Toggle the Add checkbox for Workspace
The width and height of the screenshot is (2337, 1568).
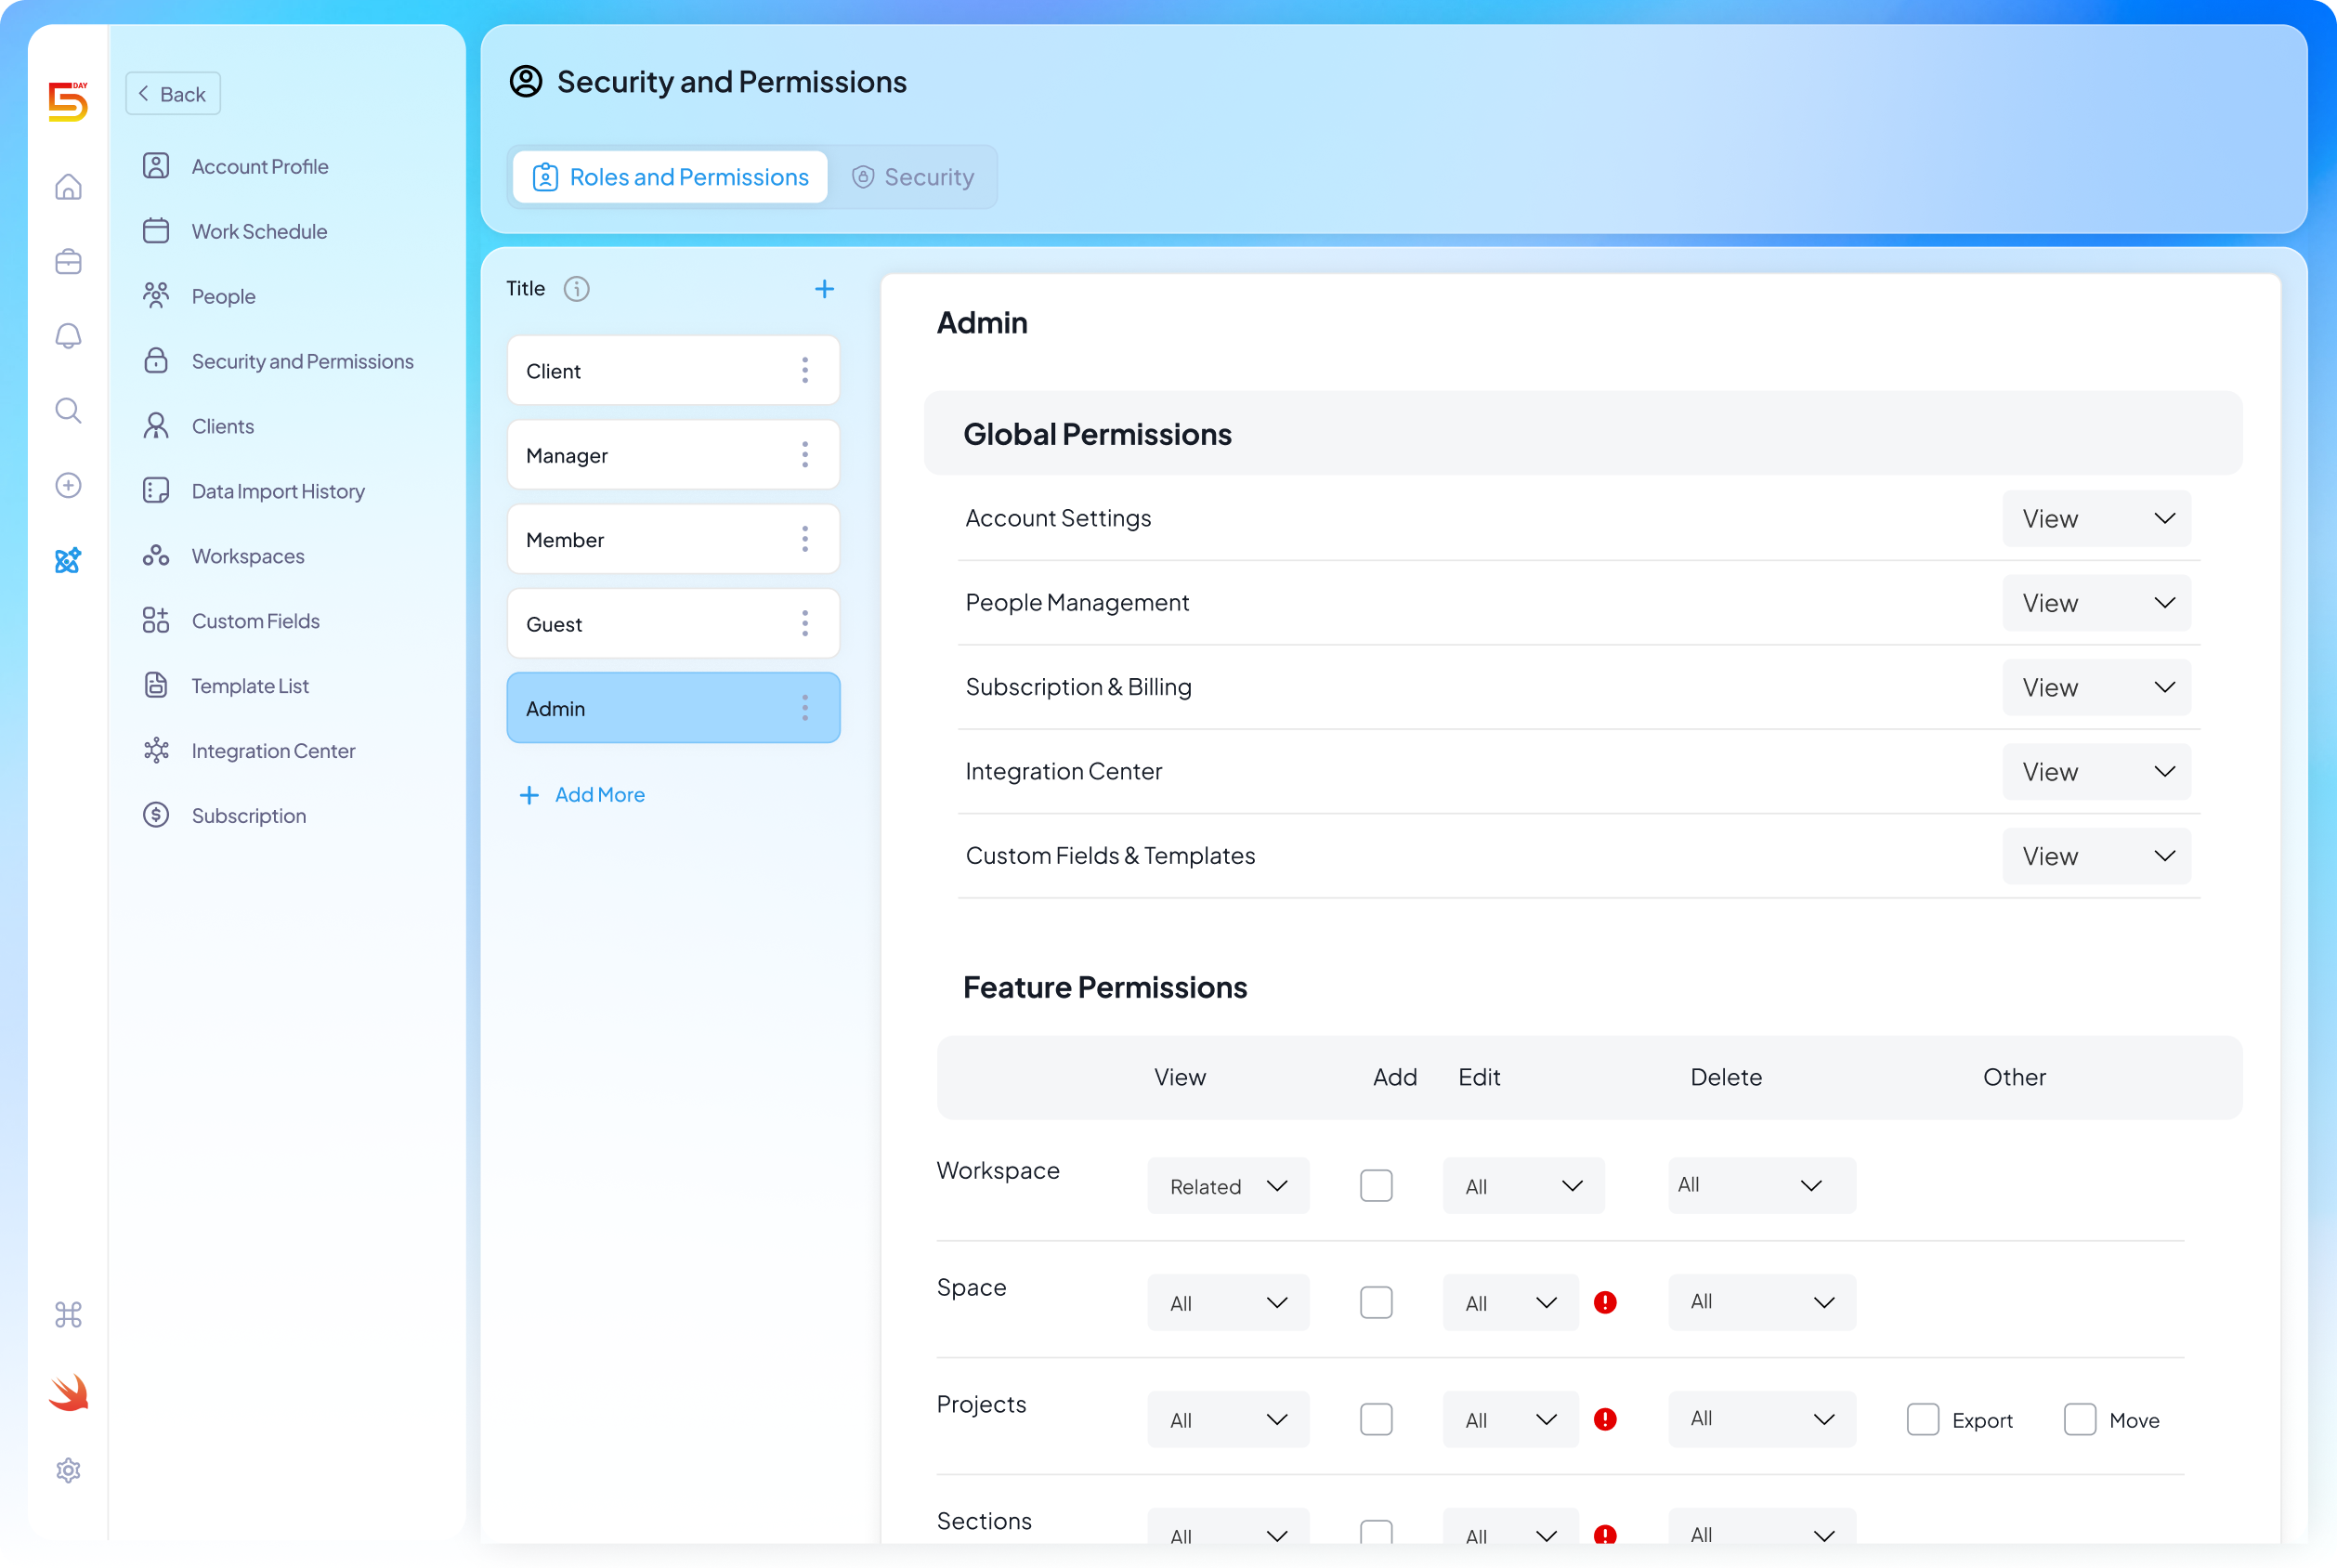1376,1185
